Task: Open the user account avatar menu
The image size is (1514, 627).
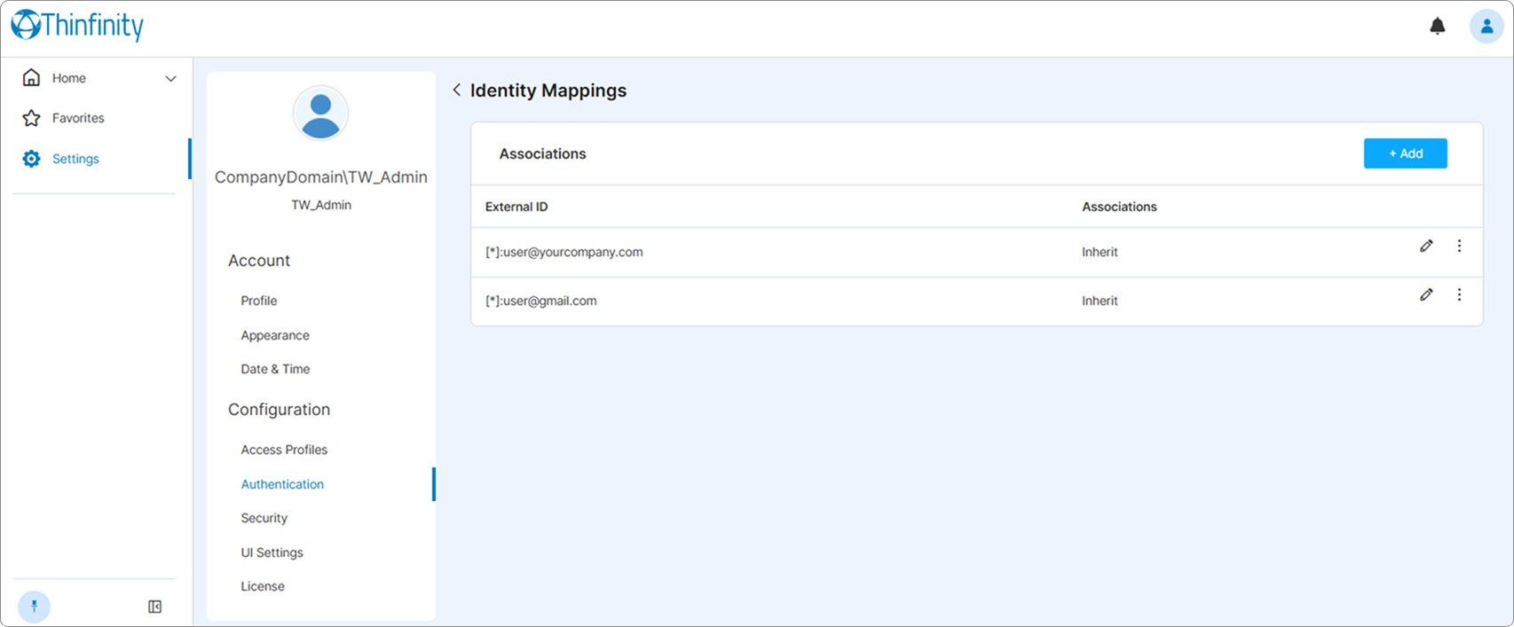Action: pos(1486,27)
